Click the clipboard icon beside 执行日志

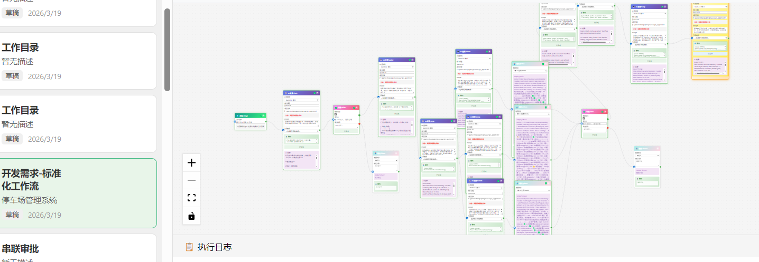(x=189, y=247)
